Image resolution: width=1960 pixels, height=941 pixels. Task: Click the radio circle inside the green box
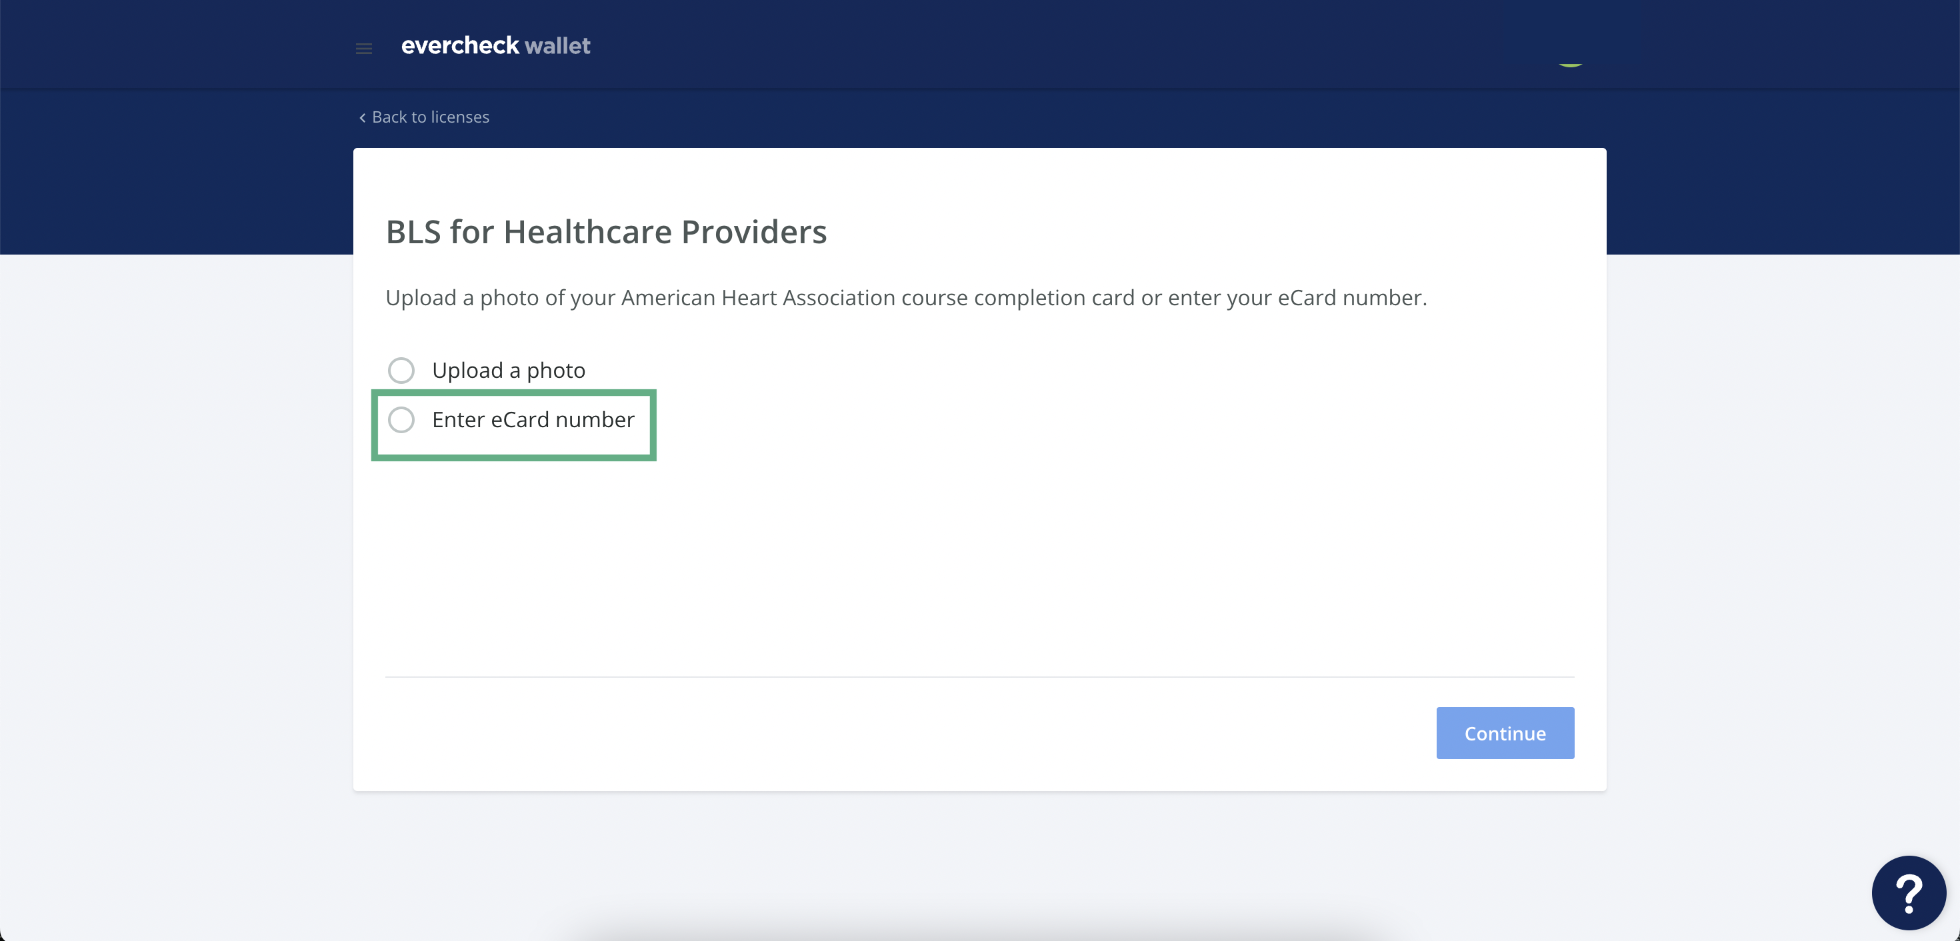[402, 419]
